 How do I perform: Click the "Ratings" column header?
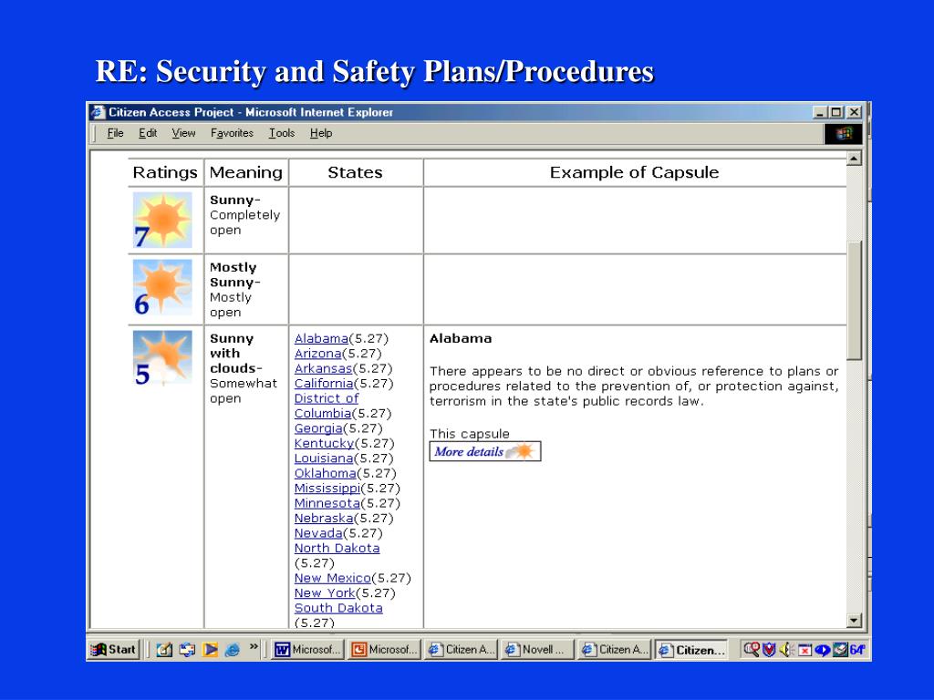[165, 172]
